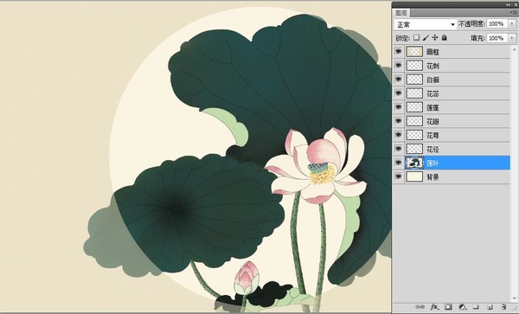The image size is (519, 314).
Task: Select the 花蕊 layer thumbnail
Action: point(414,93)
